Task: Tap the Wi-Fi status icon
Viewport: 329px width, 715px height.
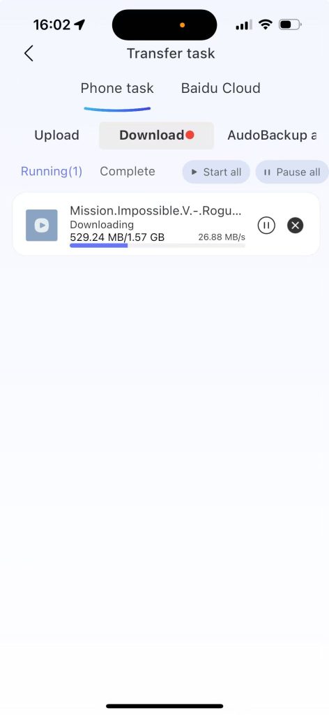Action: click(x=265, y=24)
